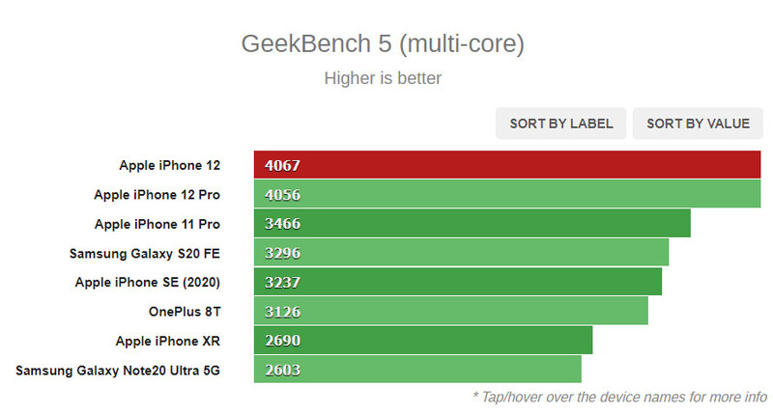Image resolution: width=773 pixels, height=414 pixels.
Task: Select the 2690 iPhone XR bar
Action: 422,341
